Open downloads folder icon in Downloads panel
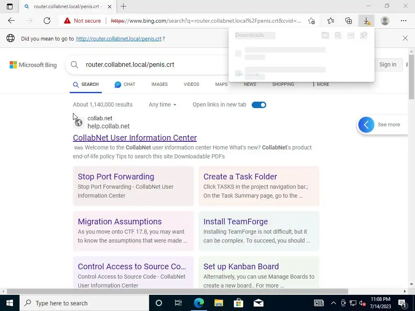The height and width of the screenshot is (311, 415). (325, 35)
